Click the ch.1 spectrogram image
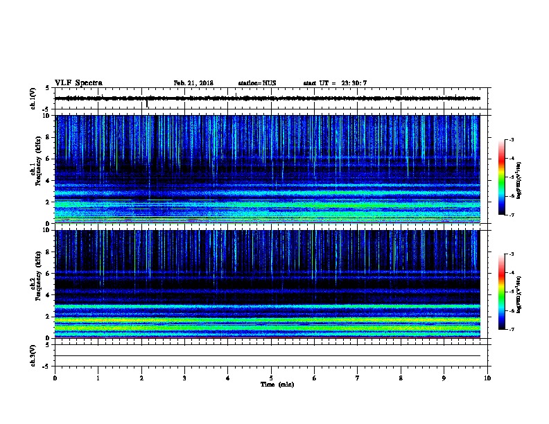Screen dimensions: 549x424 [268, 169]
